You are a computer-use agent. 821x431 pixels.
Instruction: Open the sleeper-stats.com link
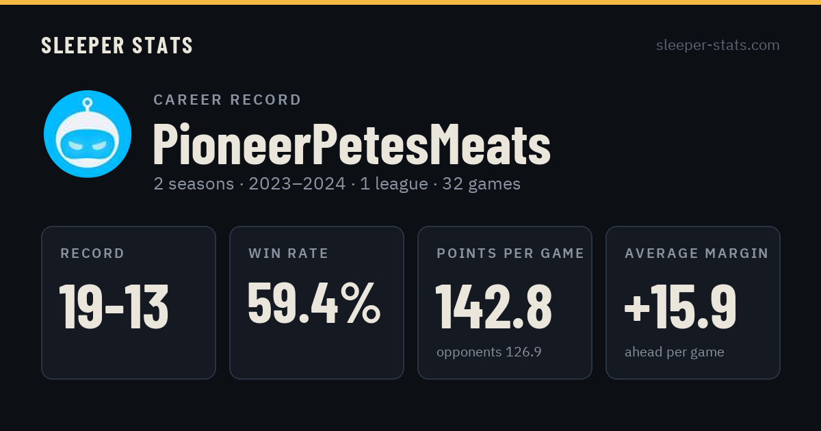click(x=718, y=45)
